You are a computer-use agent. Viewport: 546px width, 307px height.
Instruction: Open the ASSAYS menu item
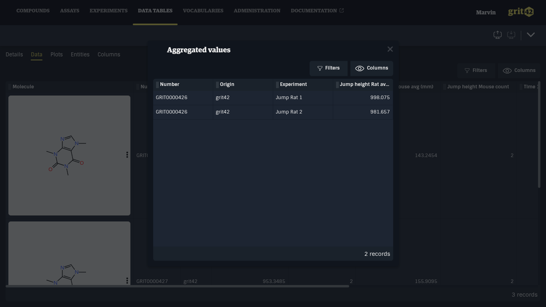point(70,10)
